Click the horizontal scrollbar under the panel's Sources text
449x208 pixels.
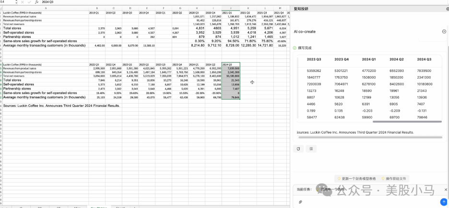(x=370, y=138)
